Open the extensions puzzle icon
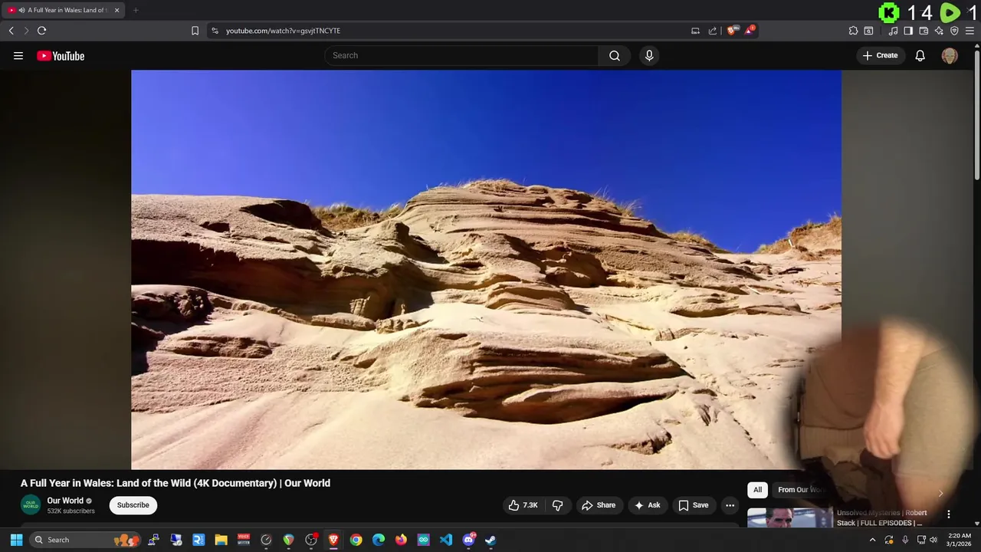The height and width of the screenshot is (552, 981). [x=853, y=31]
